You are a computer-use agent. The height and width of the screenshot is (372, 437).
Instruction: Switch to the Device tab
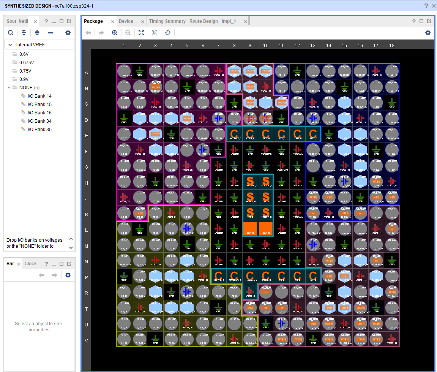126,21
